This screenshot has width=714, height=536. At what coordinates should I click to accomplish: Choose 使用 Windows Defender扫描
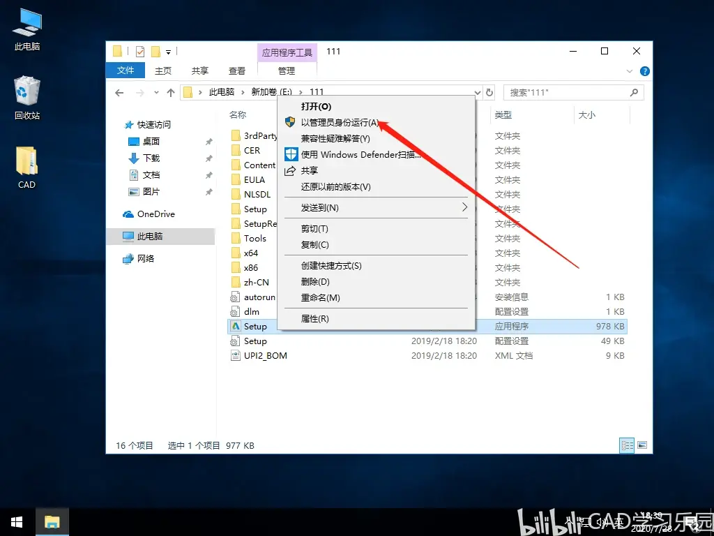coord(376,154)
